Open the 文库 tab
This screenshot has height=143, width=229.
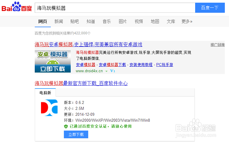pos(171,22)
